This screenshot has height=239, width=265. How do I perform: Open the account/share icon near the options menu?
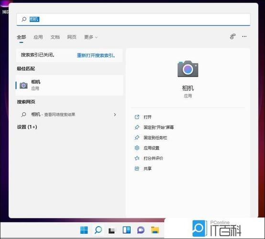233,36
